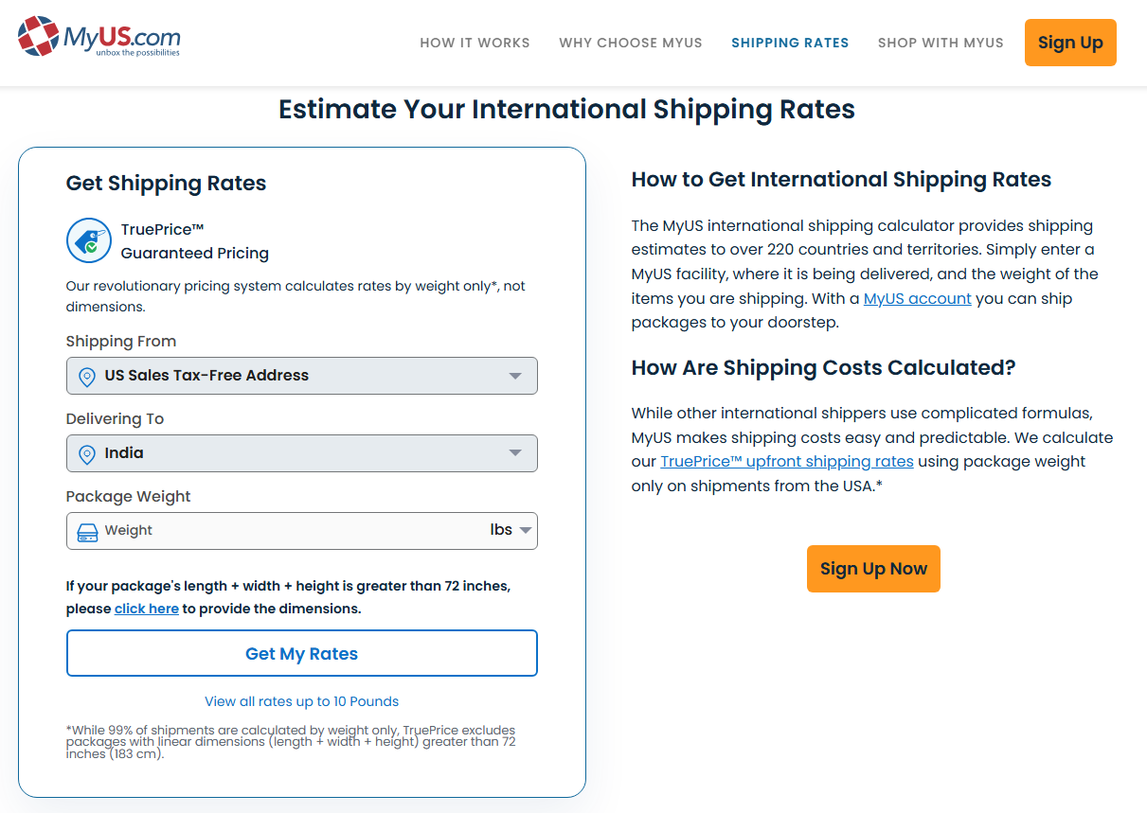Click the MyUS.com logo
Screen dimensions: 1147x813
pyautogui.click(x=99, y=38)
